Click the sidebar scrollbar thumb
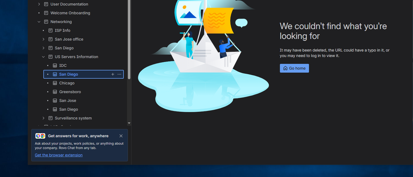This screenshot has width=413, height=177. pos(129,40)
